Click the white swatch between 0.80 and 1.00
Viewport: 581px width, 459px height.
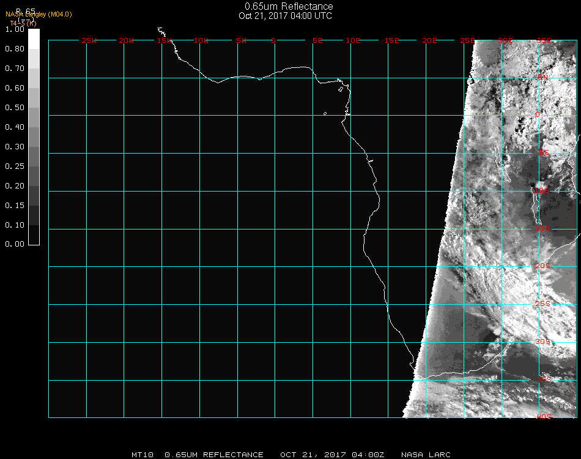click(34, 39)
